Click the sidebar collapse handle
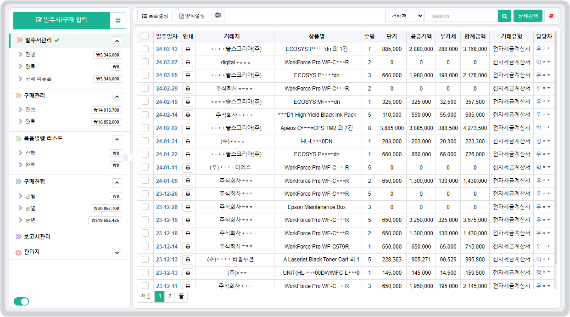 pyautogui.click(x=125, y=158)
